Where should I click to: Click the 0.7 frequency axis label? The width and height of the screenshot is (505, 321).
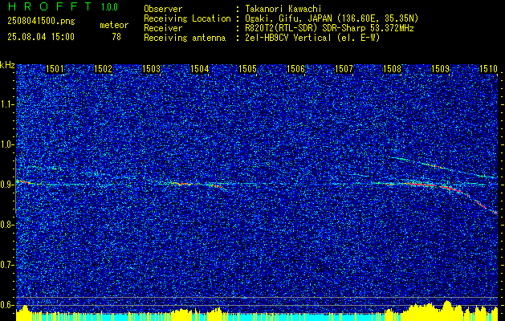click(7, 265)
